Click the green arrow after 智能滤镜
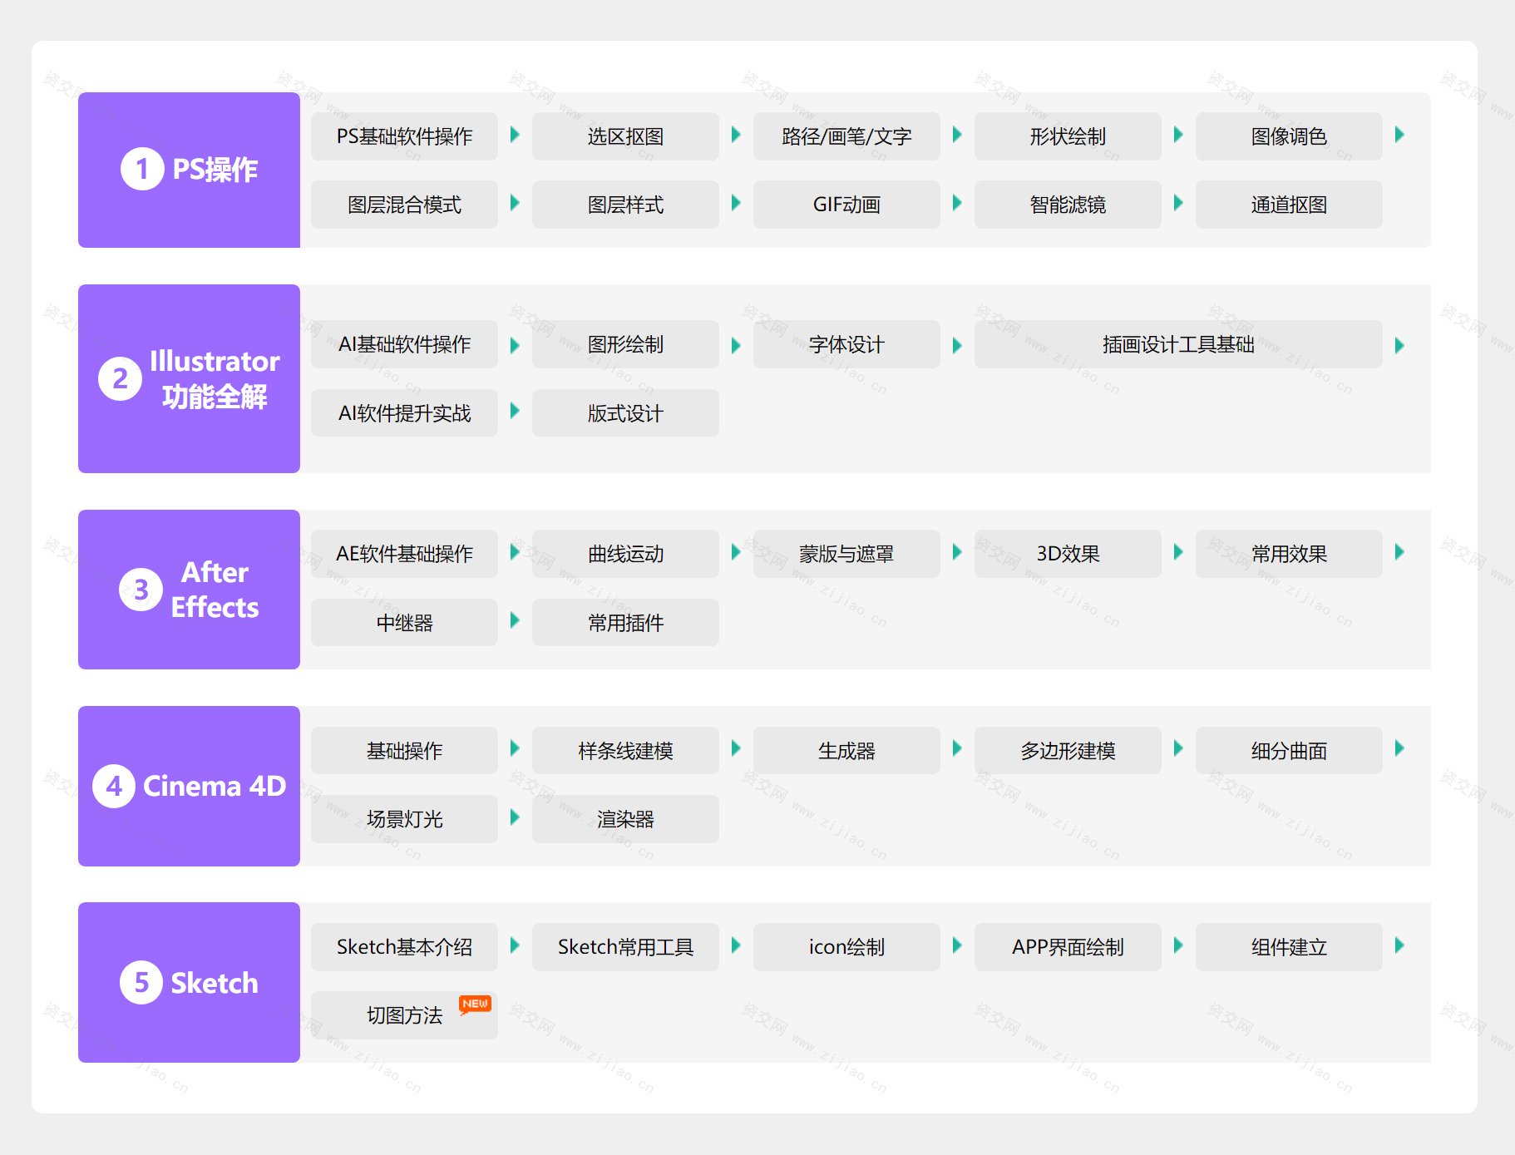 (x=1178, y=203)
